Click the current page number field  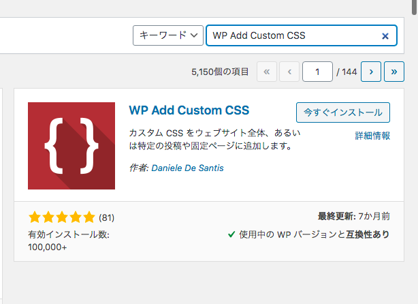point(318,71)
